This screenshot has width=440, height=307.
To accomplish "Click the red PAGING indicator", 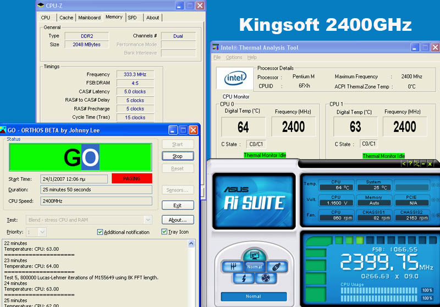I will click(x=132, y=178).
